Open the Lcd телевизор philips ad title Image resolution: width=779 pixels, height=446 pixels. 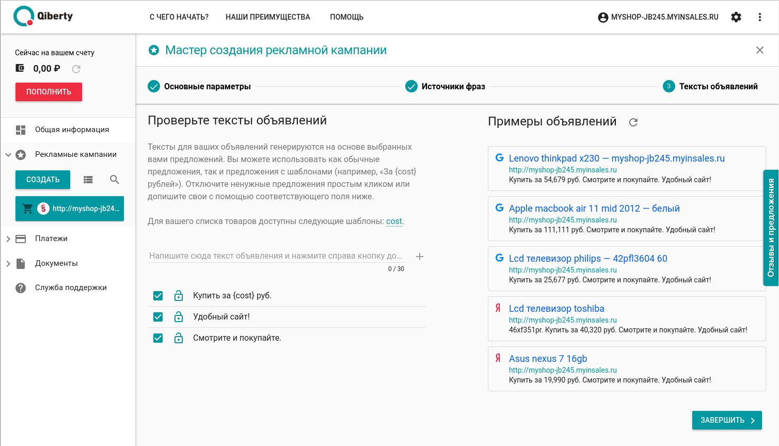click(x=588, y=259)
